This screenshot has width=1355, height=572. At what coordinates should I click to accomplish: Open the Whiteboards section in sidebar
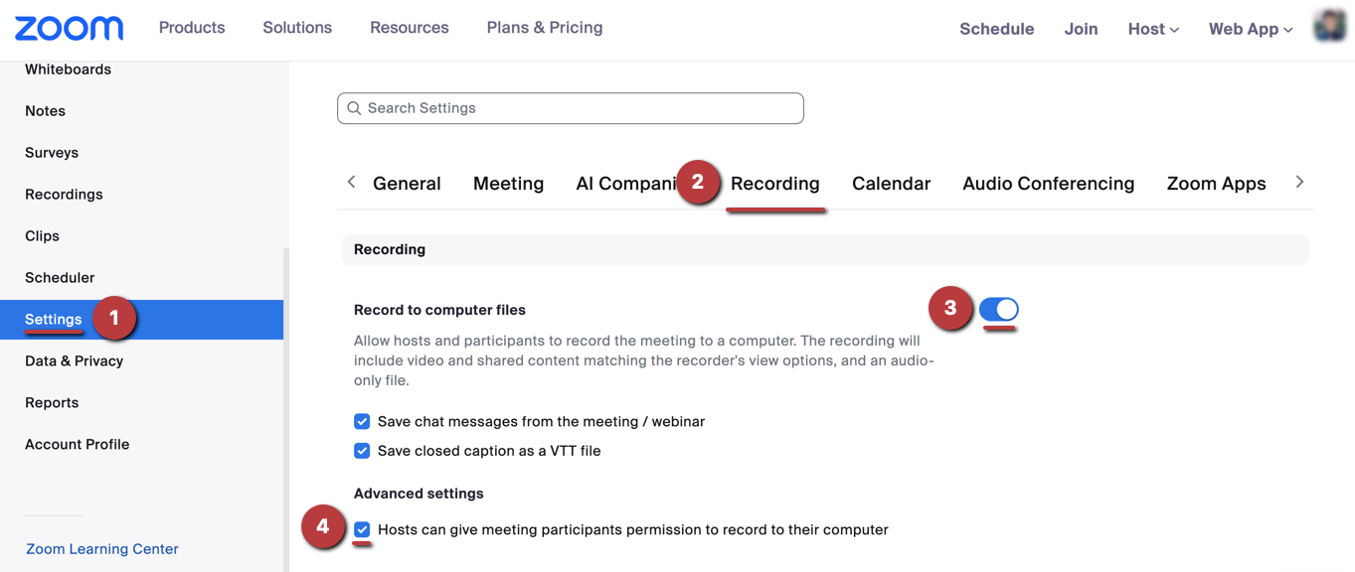[x=67, y=69]
